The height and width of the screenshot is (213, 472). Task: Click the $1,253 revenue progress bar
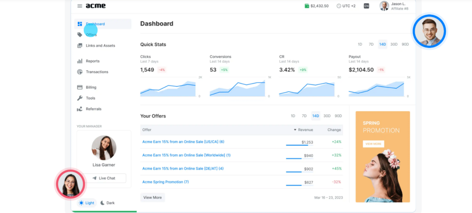click(x=300, y=145)
